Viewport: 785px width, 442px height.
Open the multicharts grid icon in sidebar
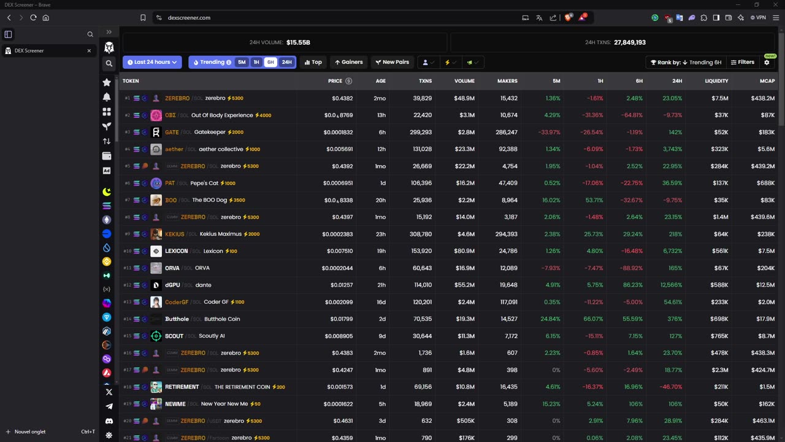pyautogui.click(x=107, y=112)
